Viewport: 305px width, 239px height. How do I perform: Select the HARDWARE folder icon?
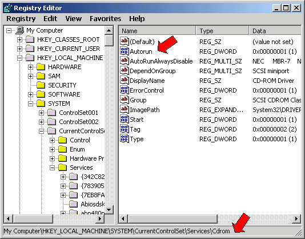point(41,67)
